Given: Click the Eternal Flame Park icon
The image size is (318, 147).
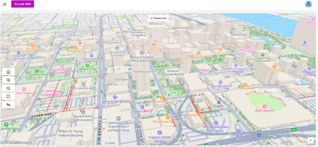Looking at the screenshot, I should pyautogui.click(x=37, y=71).
